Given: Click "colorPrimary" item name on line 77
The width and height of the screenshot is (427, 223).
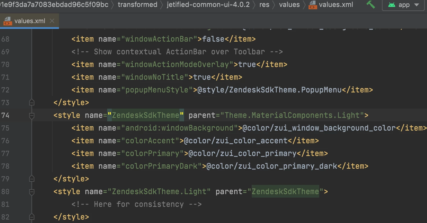Looking at the screenshot, I should click(152, 153).
